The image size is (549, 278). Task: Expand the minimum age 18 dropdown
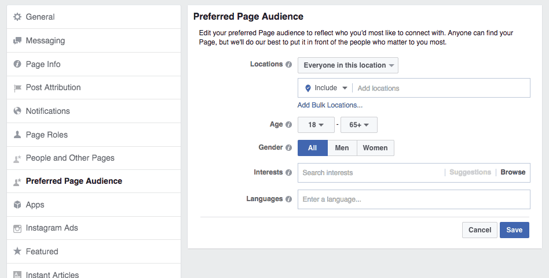pos(316,125)
